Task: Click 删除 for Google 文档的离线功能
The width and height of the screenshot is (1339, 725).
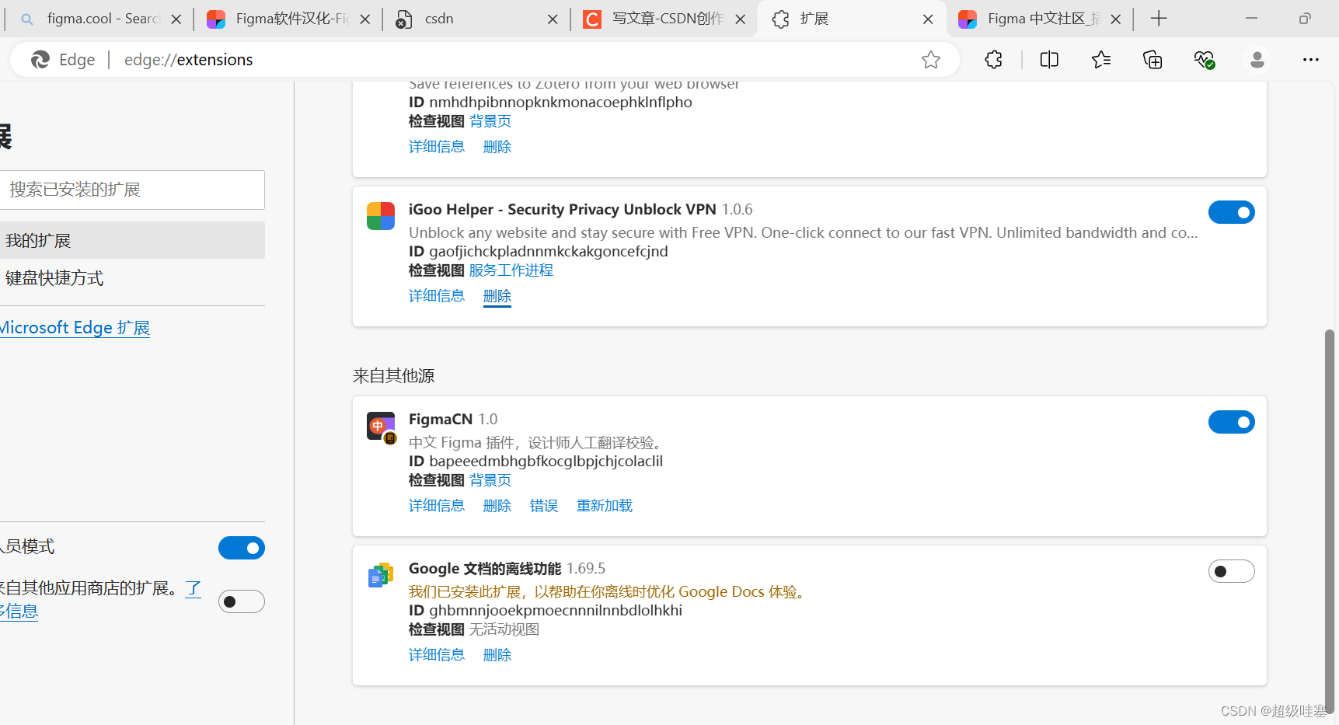Action: (497, 655)
